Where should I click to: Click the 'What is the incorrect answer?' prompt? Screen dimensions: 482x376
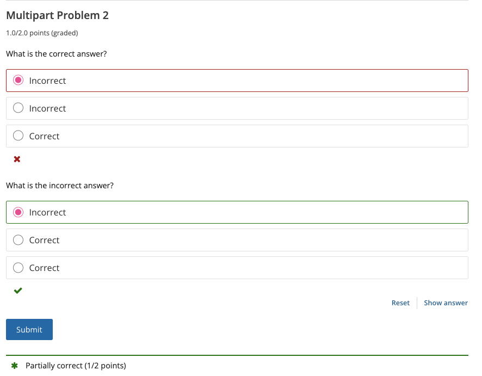coord(60,186)
